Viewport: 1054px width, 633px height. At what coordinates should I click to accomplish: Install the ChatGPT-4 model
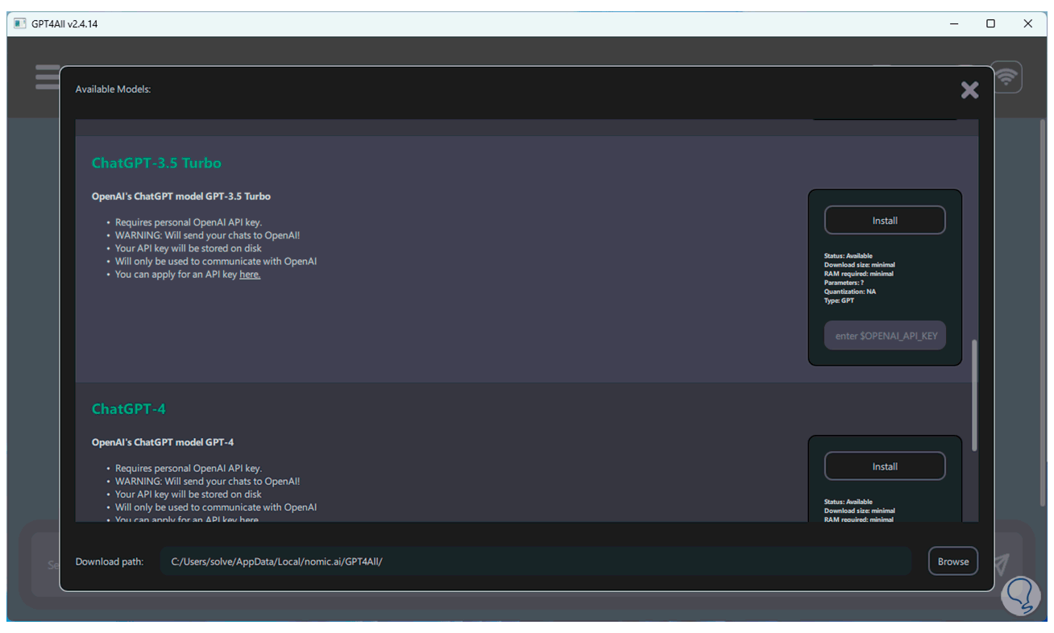tap(885, 466)
